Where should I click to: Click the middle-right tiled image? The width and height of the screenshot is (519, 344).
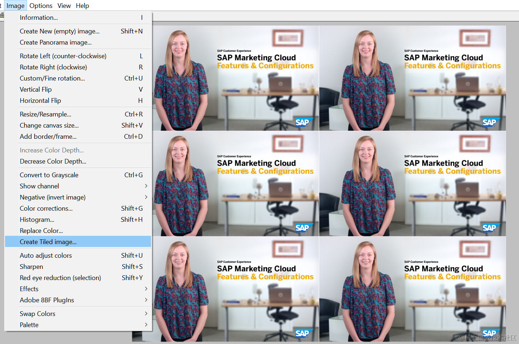point(413,183)
